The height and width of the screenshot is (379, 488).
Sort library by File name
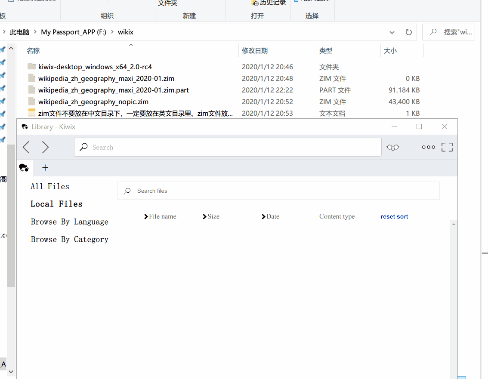click(x=162, y=216)
